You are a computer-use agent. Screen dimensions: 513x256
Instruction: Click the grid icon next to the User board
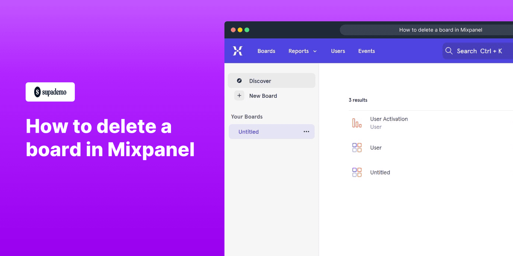click(x=357, y=147)
